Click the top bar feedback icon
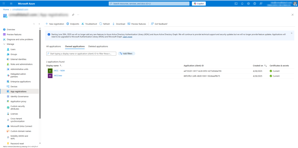The image size is (298, 148). pyautogui.click(x=261, y=4)
